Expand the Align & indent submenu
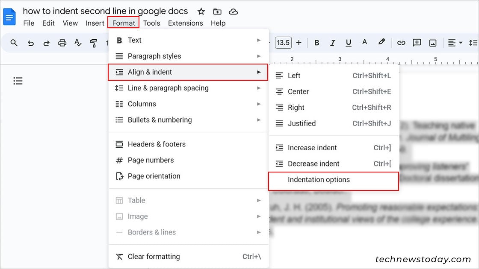Viewport: 479px width, 269px height. coord(188,72)
